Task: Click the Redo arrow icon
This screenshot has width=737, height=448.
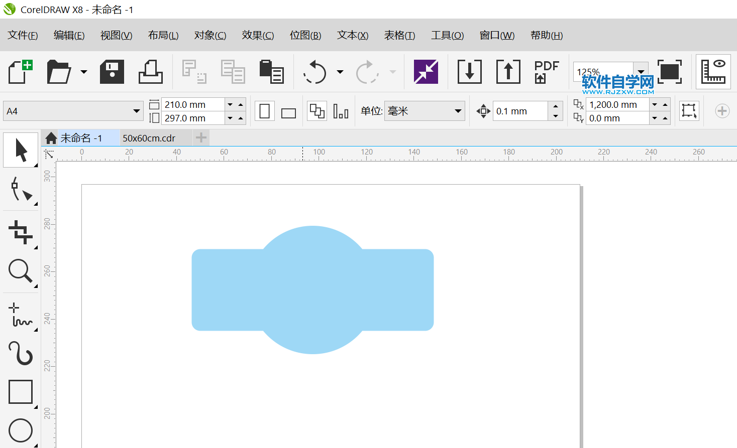Action: point(367,72)
